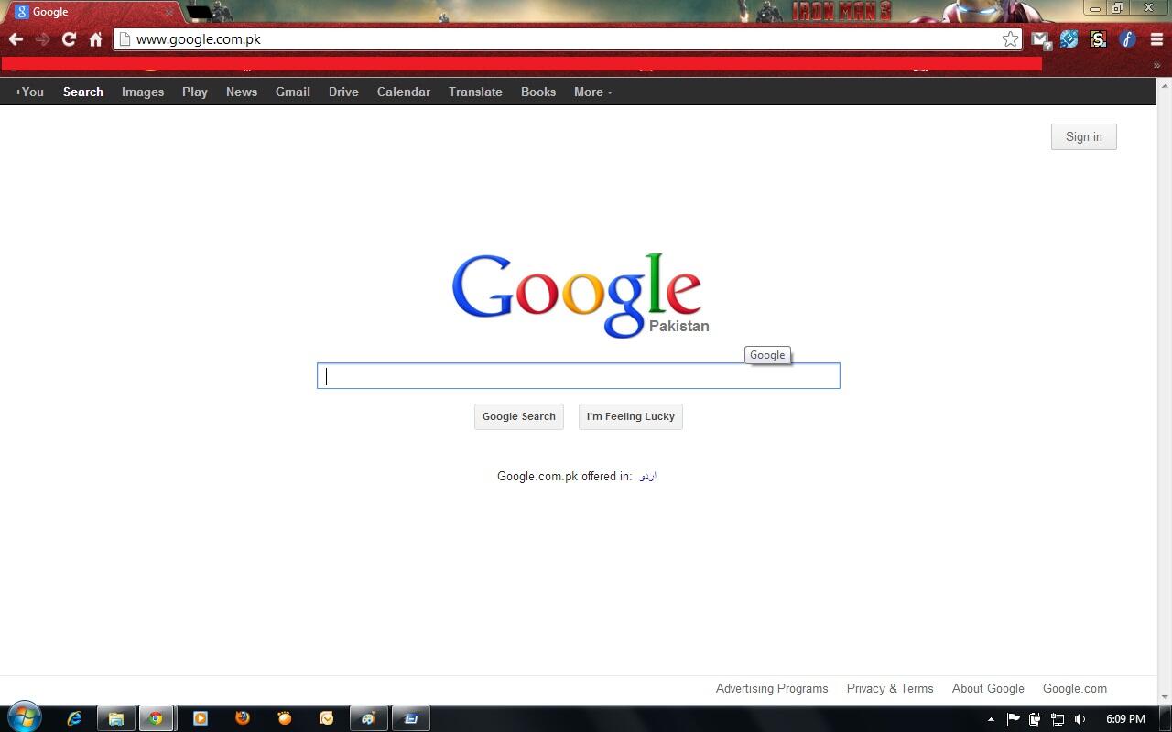Open Windows Explorer folder icon in the taskbar
This screenshot has width=1172, height=732.
[115, 718]
